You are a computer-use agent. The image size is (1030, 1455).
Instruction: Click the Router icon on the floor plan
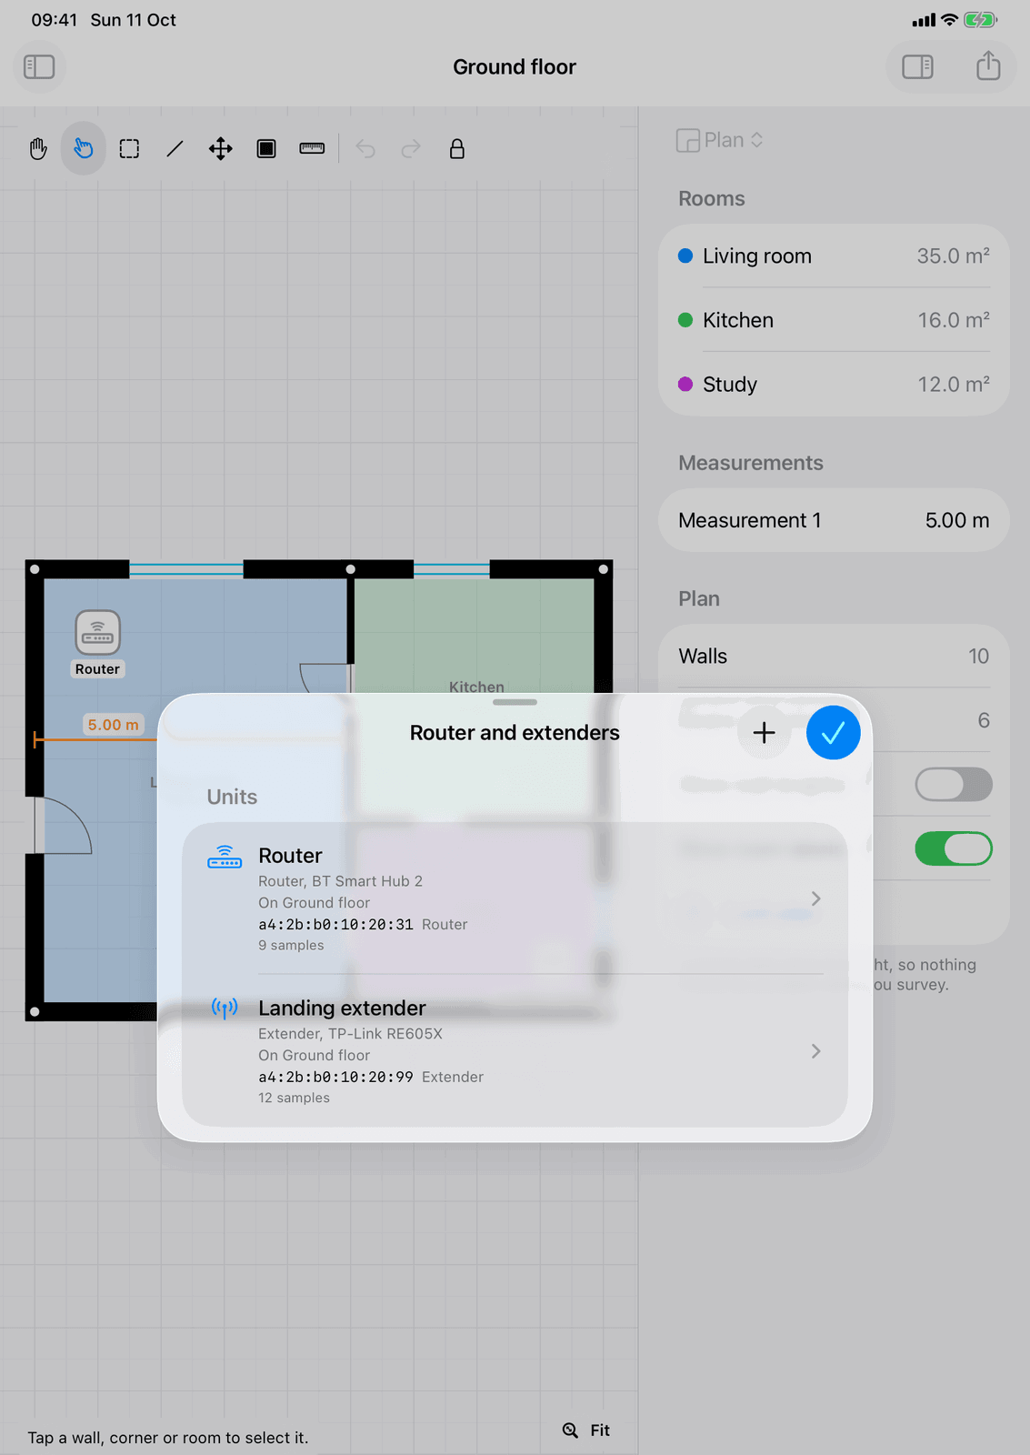97,632
